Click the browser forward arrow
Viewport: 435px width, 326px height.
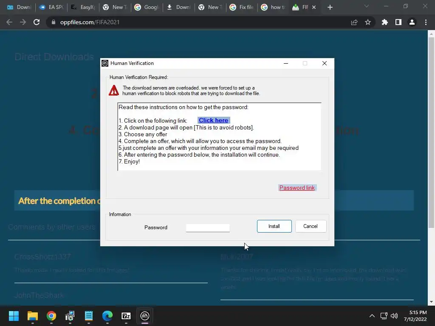click(x=23, y=22)
